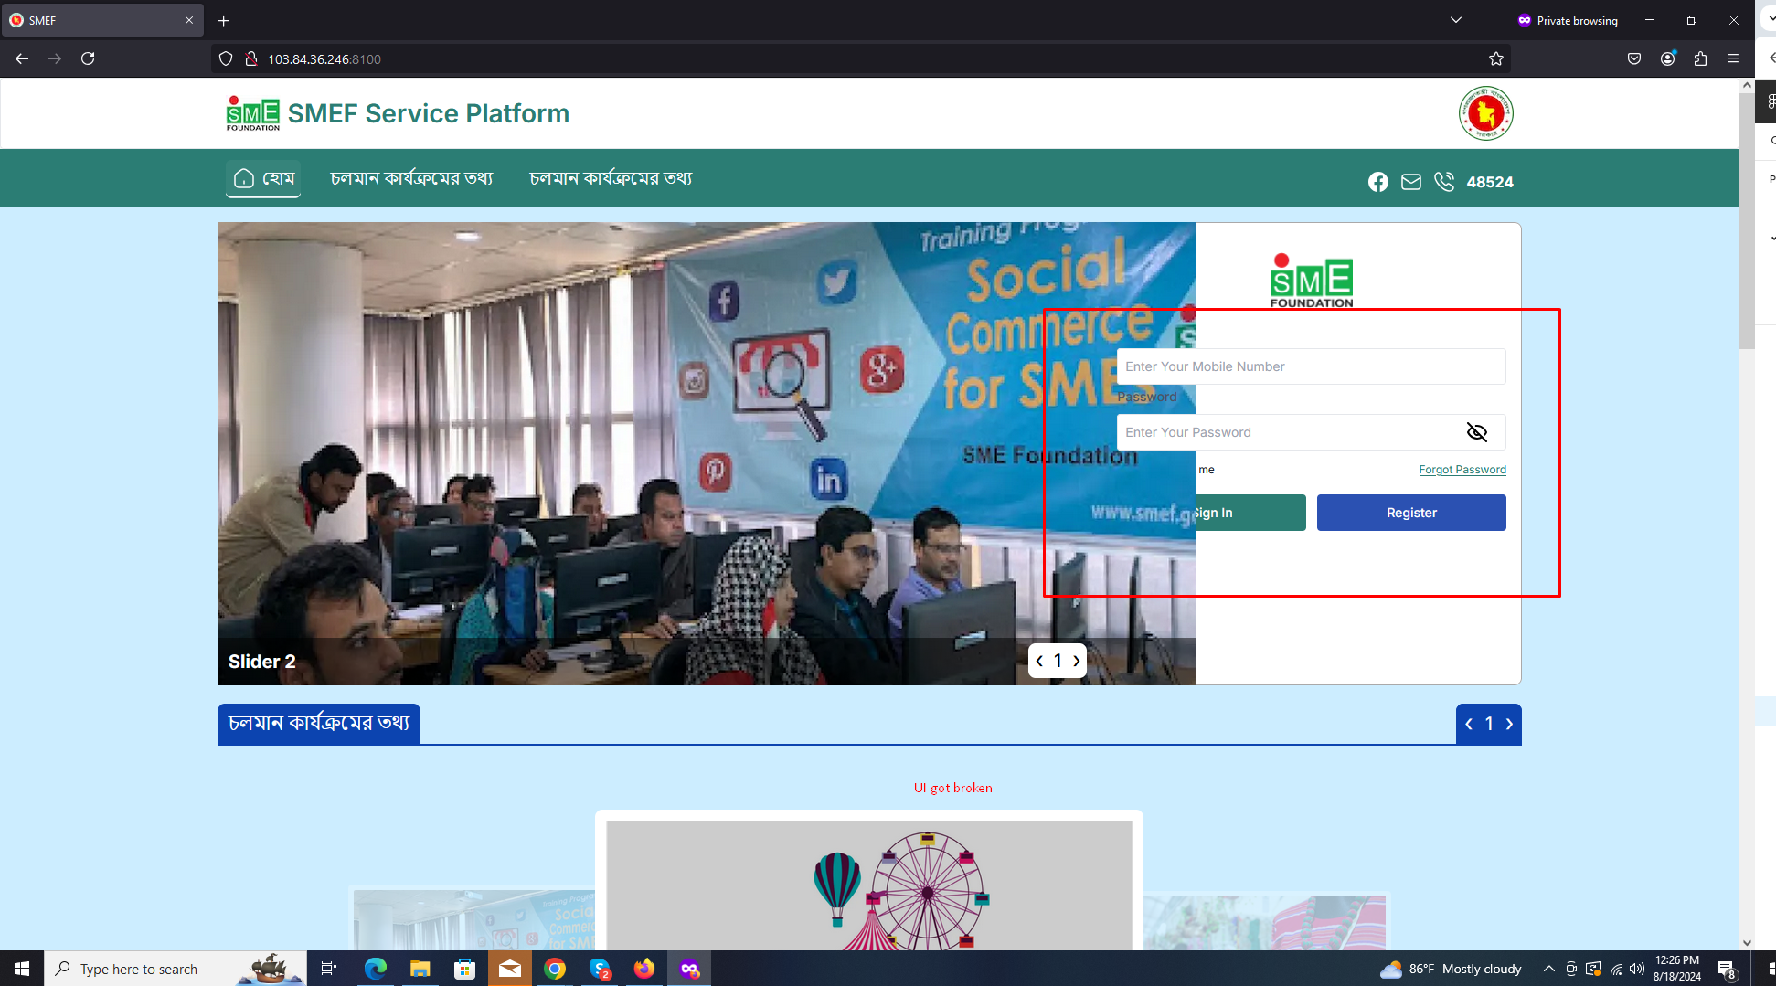
Task: Click the tracking protection shield icon
Action: [226, 58]
